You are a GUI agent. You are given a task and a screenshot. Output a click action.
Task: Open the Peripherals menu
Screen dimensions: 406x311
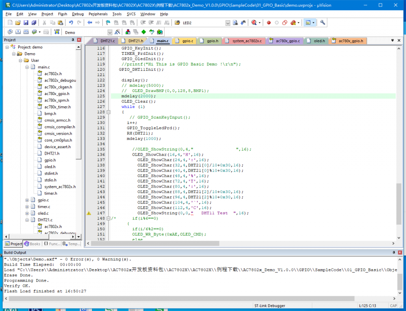[98, 14]
